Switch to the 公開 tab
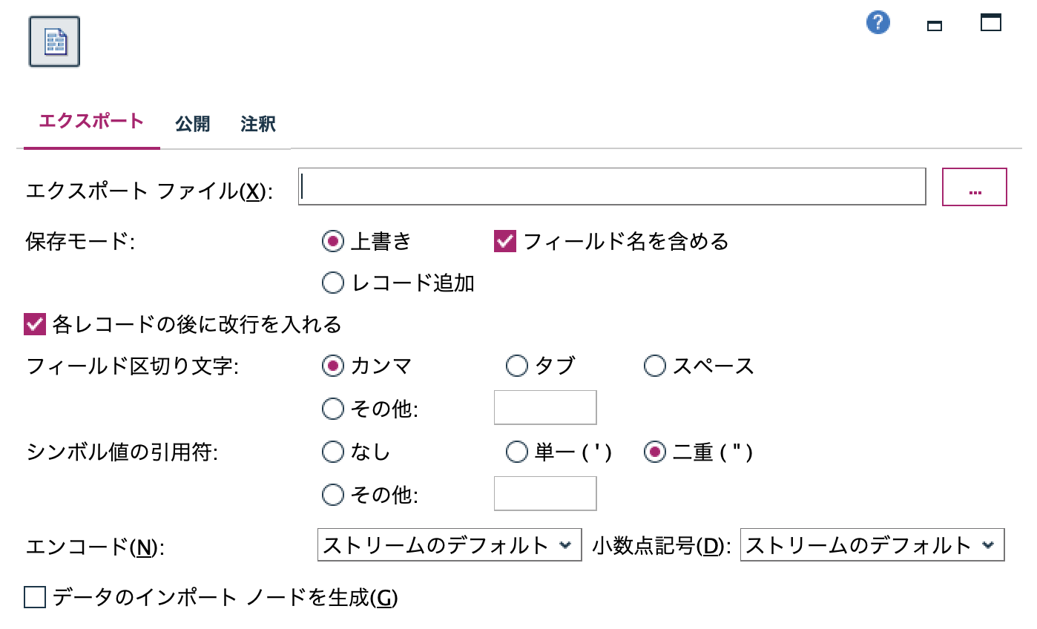Screen dimensions: 1037x629 tap(193, 124)
